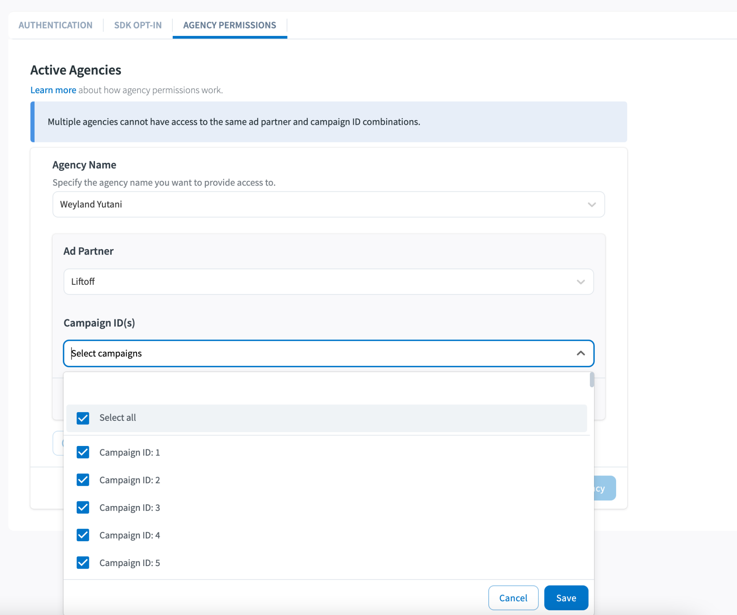Viewport: 737px width, 615px height.
Task: Click the campaign list scrollbar thumb
Action: [592, 380]
